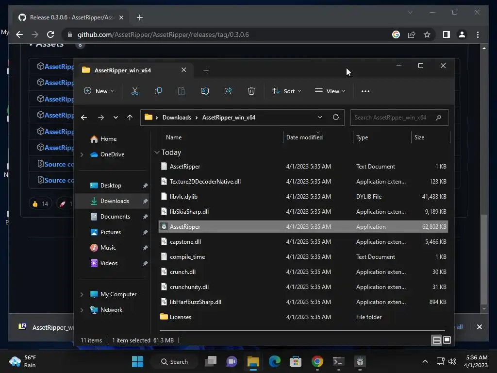497x373 pixels.
Task: Open Microsoft Edge from the taskbar
Action: pyautogui.click(x=275, y=361)
